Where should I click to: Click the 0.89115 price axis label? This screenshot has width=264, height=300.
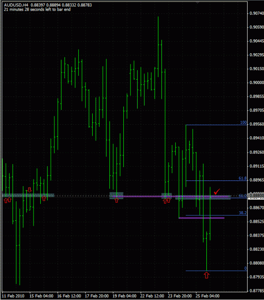point(257,166)
